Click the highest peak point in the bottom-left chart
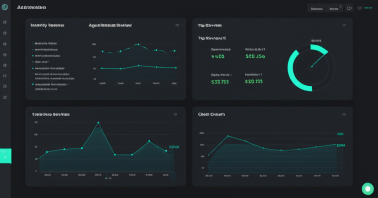Viewport: 378px width, 198px height. [98, 123]
